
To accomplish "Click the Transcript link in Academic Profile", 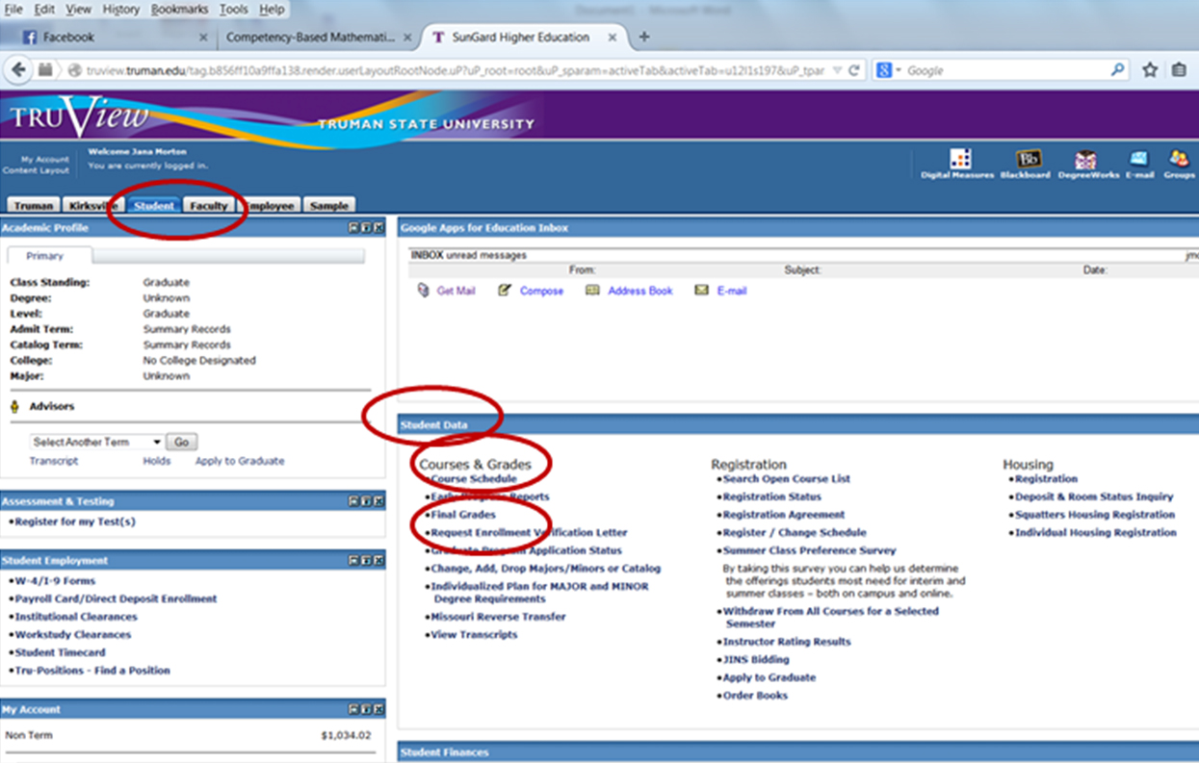I will [x=54, y=461].
